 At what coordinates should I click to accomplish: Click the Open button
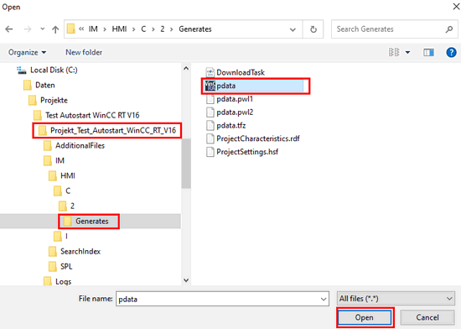point(365,317)
